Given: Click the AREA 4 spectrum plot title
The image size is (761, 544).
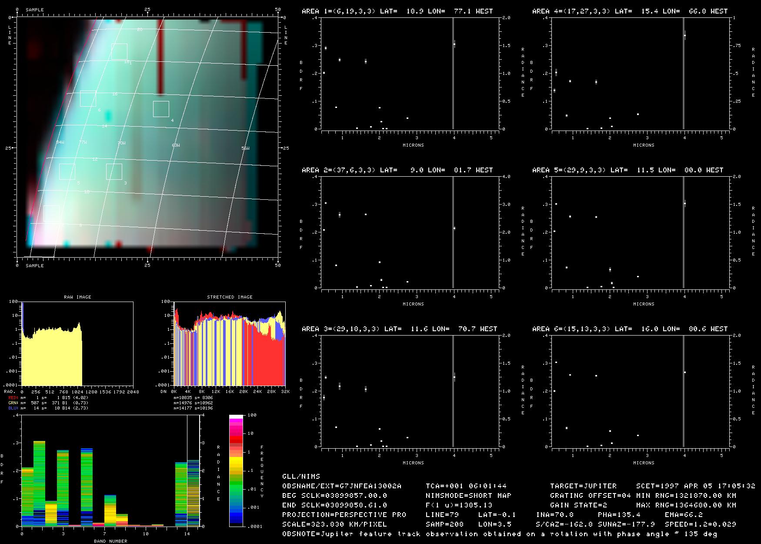Looking at the screenshot, I should pyautogui.click(x=630, y=11).
